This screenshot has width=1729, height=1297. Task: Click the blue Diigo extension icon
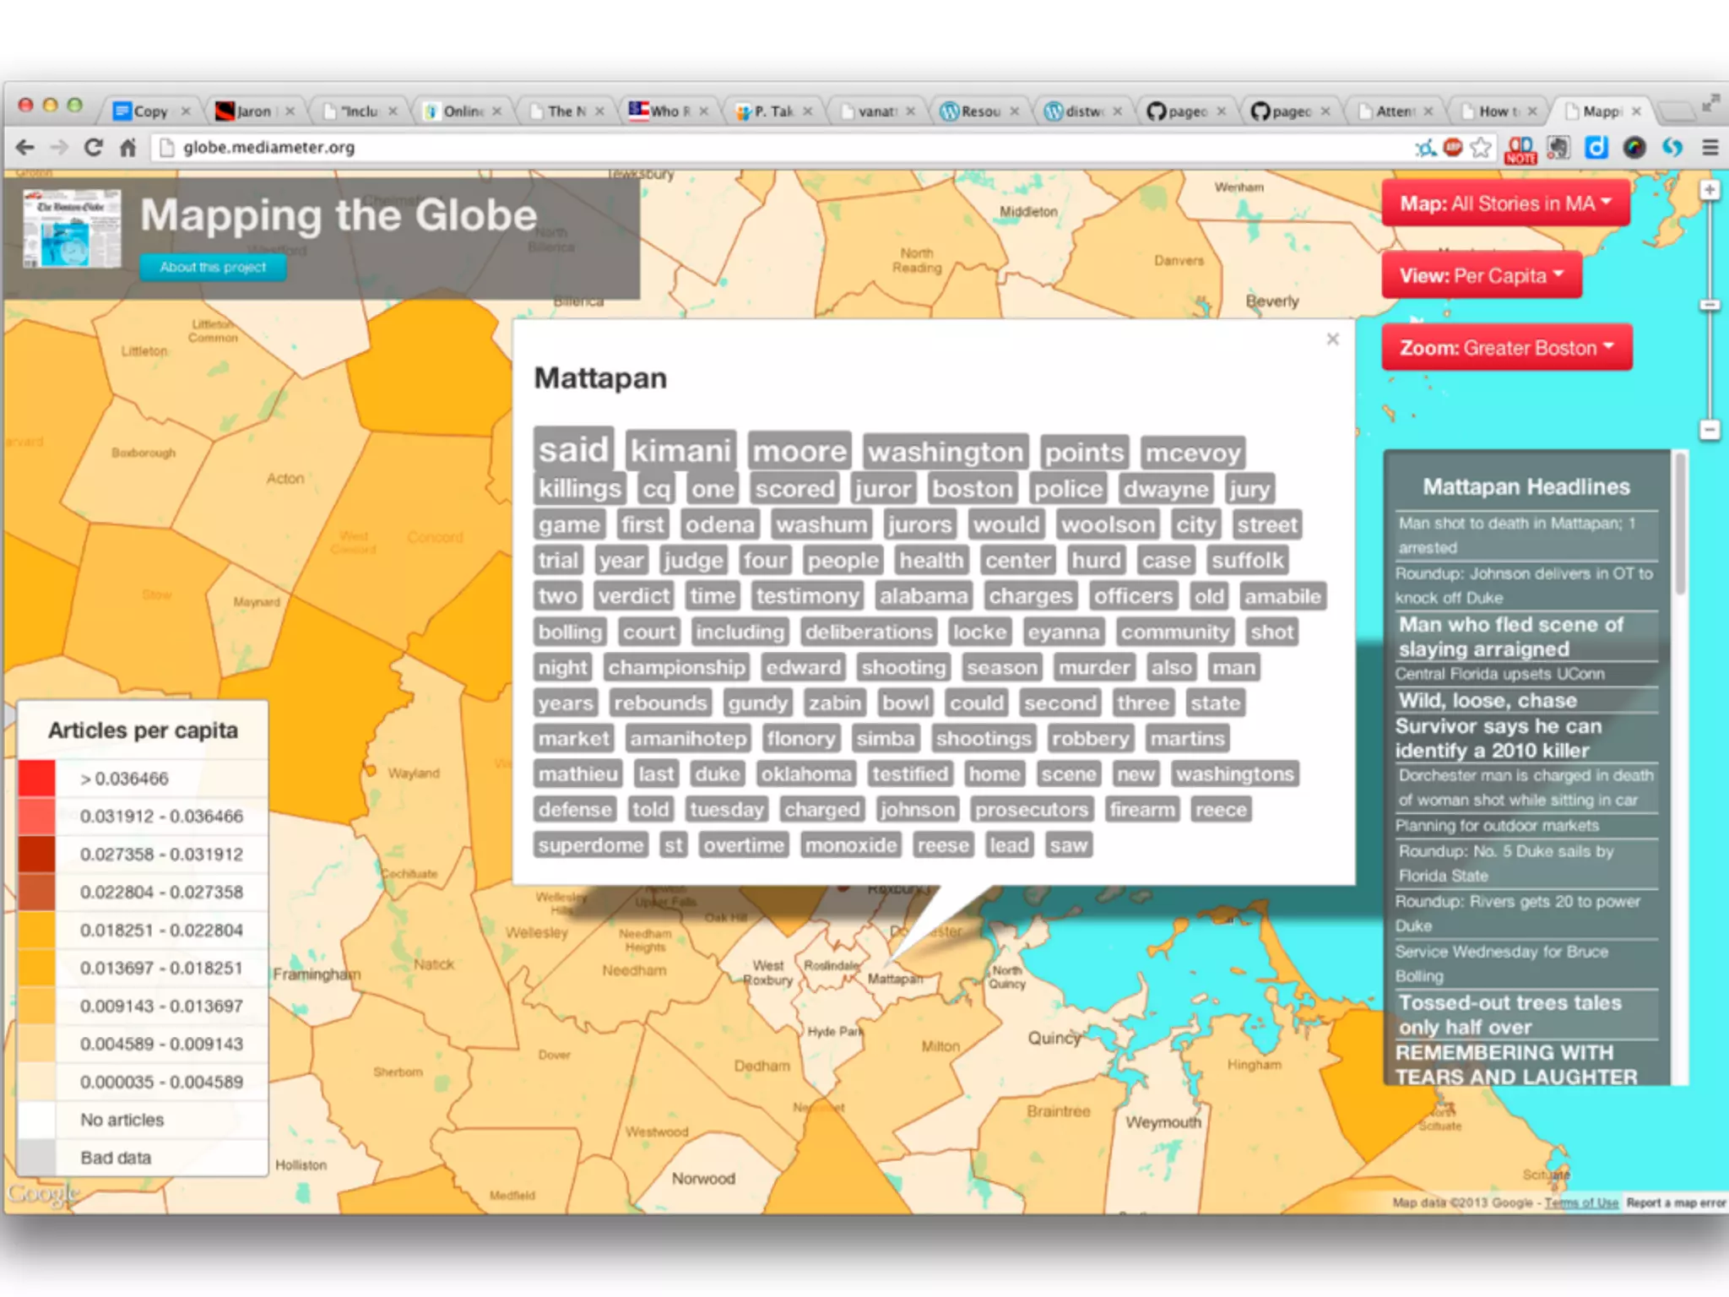(x=1596, y=148)
